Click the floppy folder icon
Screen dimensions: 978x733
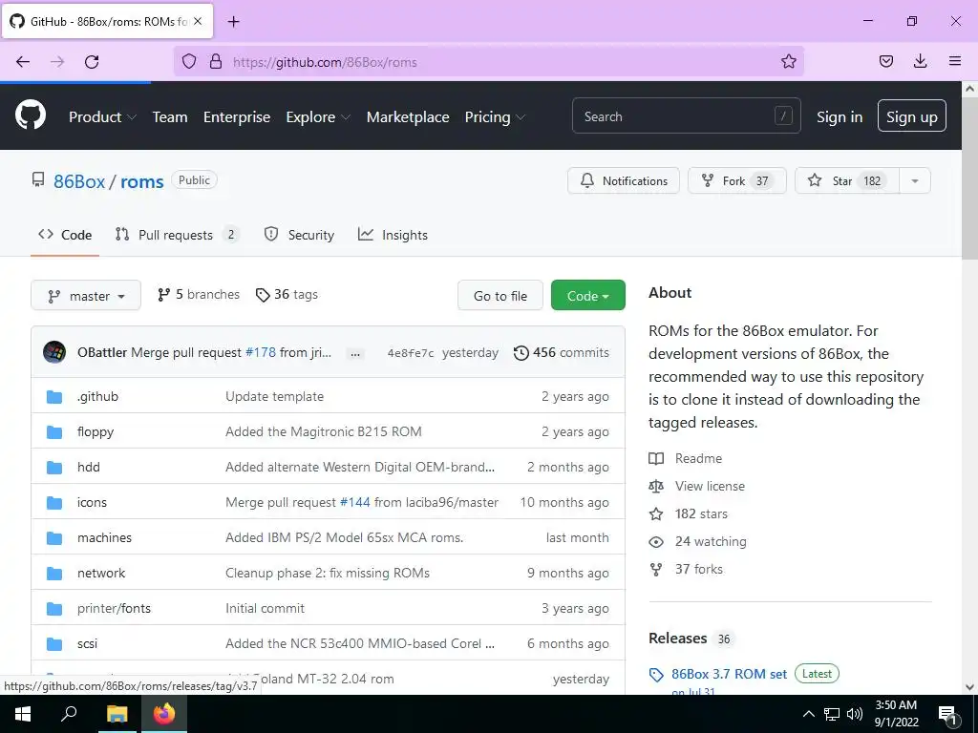coord(54,432)
